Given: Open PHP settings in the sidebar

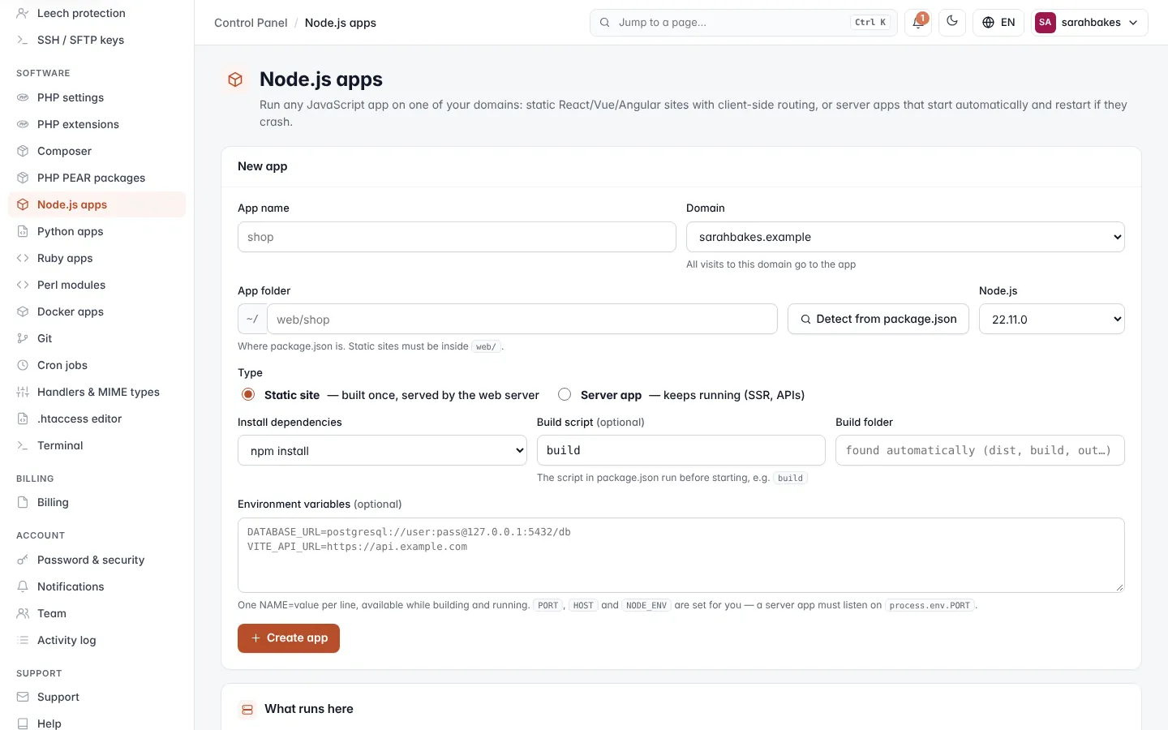Looking at the screenshot, I should [97, 97].
